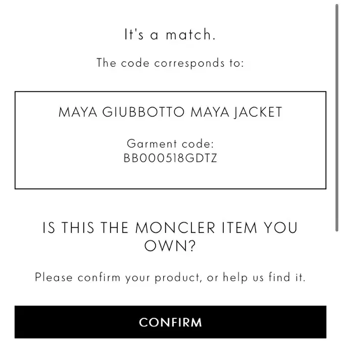This screenshot has height=341, width=341.
Task: Select the first MAYA word in the product box
Action: coord(78,112)
